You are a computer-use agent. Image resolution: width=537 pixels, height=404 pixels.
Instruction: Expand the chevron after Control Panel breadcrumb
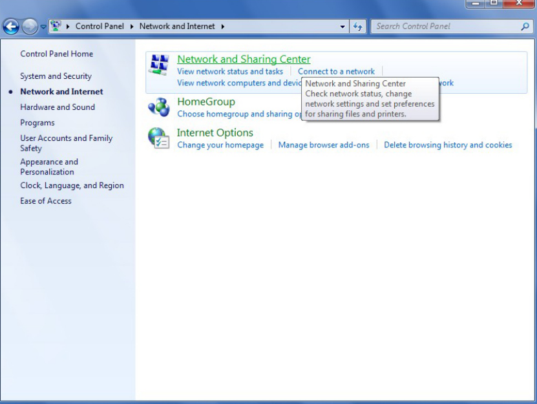pos(132,27)
